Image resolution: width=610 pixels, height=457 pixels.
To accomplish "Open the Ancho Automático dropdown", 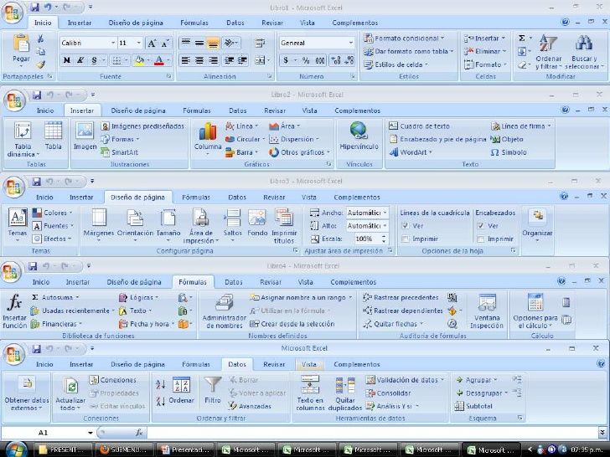I will tap(385, 213).
